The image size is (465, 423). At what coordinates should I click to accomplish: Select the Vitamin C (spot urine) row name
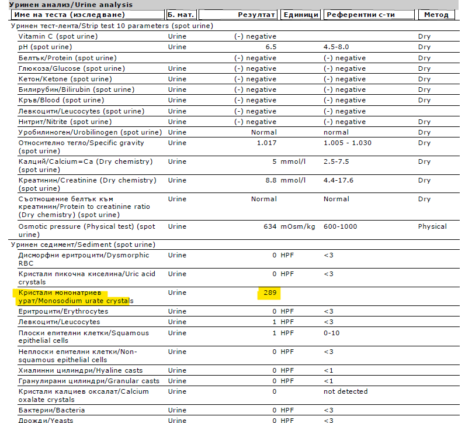tap(58, 36)
